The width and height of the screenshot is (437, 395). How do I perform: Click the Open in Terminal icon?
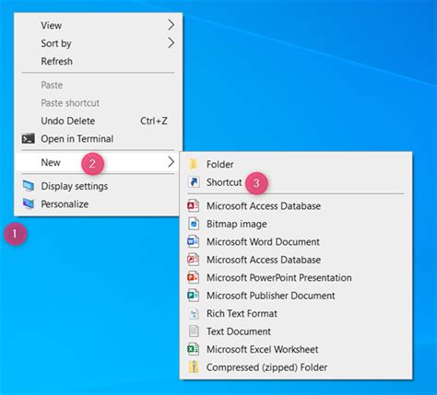[x=28, y=139]
